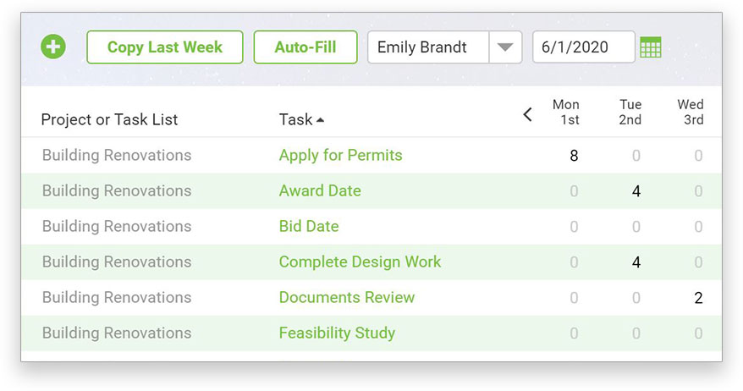Open the Apply for Permits task link
Viewport: 743px width, 391px height.
[x=340, y=156]
